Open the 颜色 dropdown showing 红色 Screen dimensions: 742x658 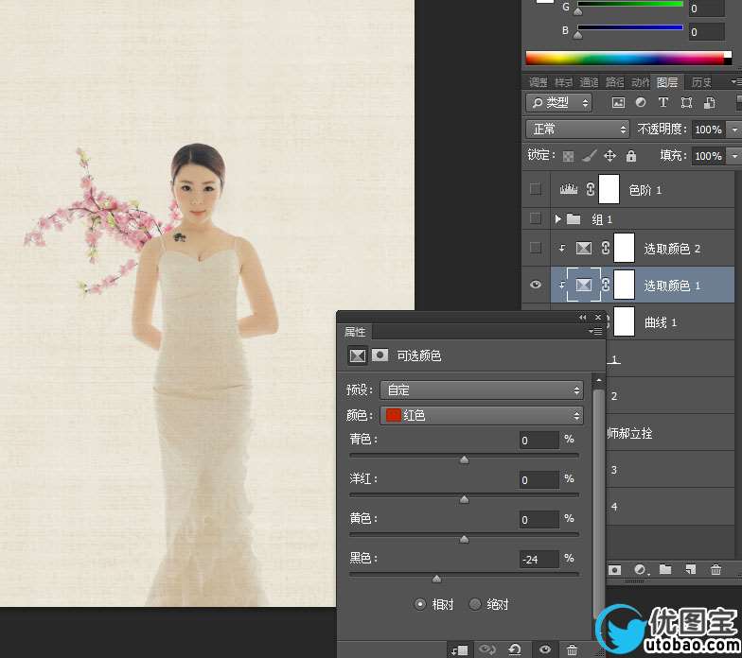click(483, 415)
